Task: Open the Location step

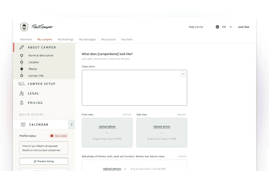Action: tap(34, 62)
